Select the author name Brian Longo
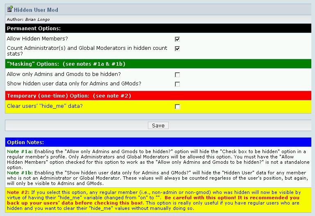This screenshot has width=315, height=216. (37, 20)
